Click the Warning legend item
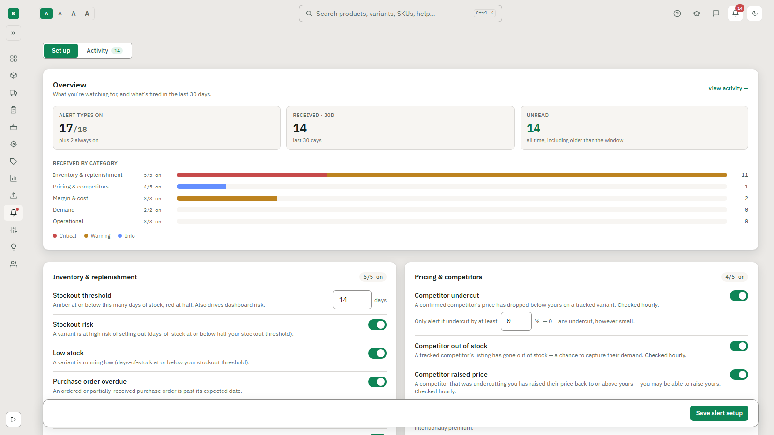 pos(97,236)
